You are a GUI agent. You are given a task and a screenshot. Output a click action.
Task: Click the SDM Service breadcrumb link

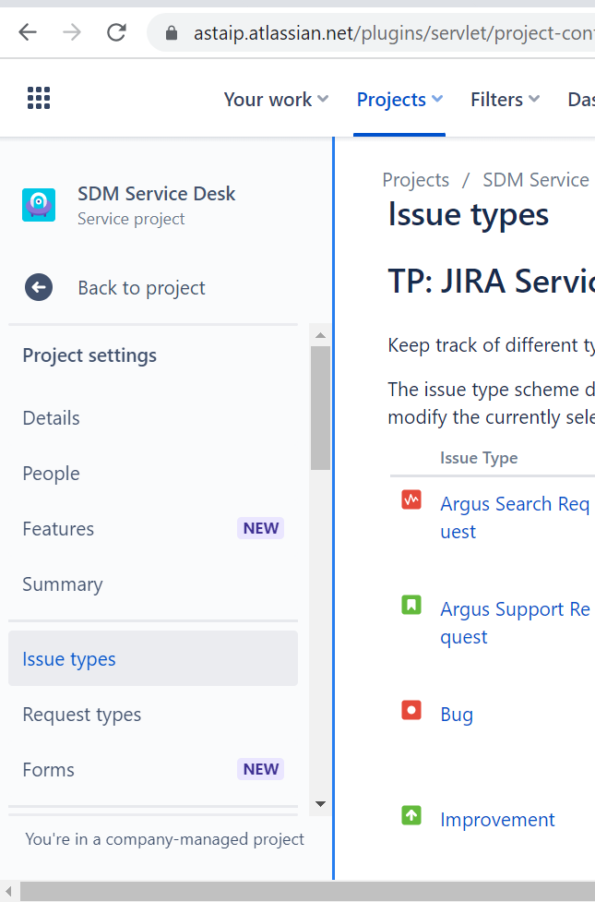click(536, 180)
